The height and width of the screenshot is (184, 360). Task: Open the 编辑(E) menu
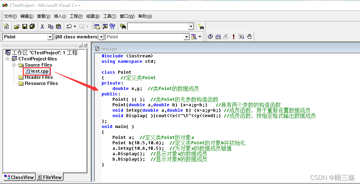[x=27, y=16]
